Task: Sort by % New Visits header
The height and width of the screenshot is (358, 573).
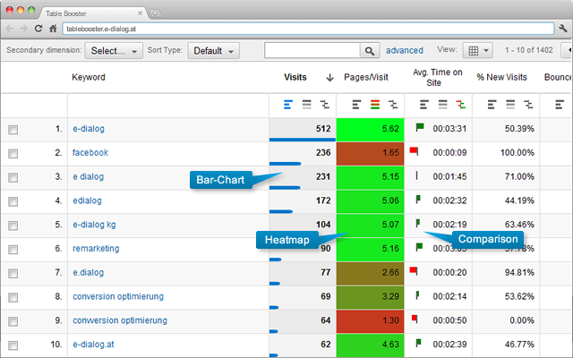Action: (x=501, y=78)
